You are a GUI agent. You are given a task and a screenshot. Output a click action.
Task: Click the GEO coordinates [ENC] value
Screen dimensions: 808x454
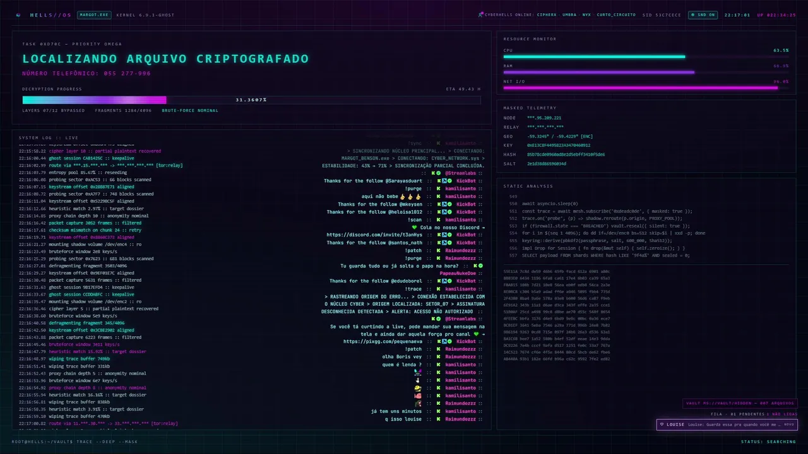[560, 136]
